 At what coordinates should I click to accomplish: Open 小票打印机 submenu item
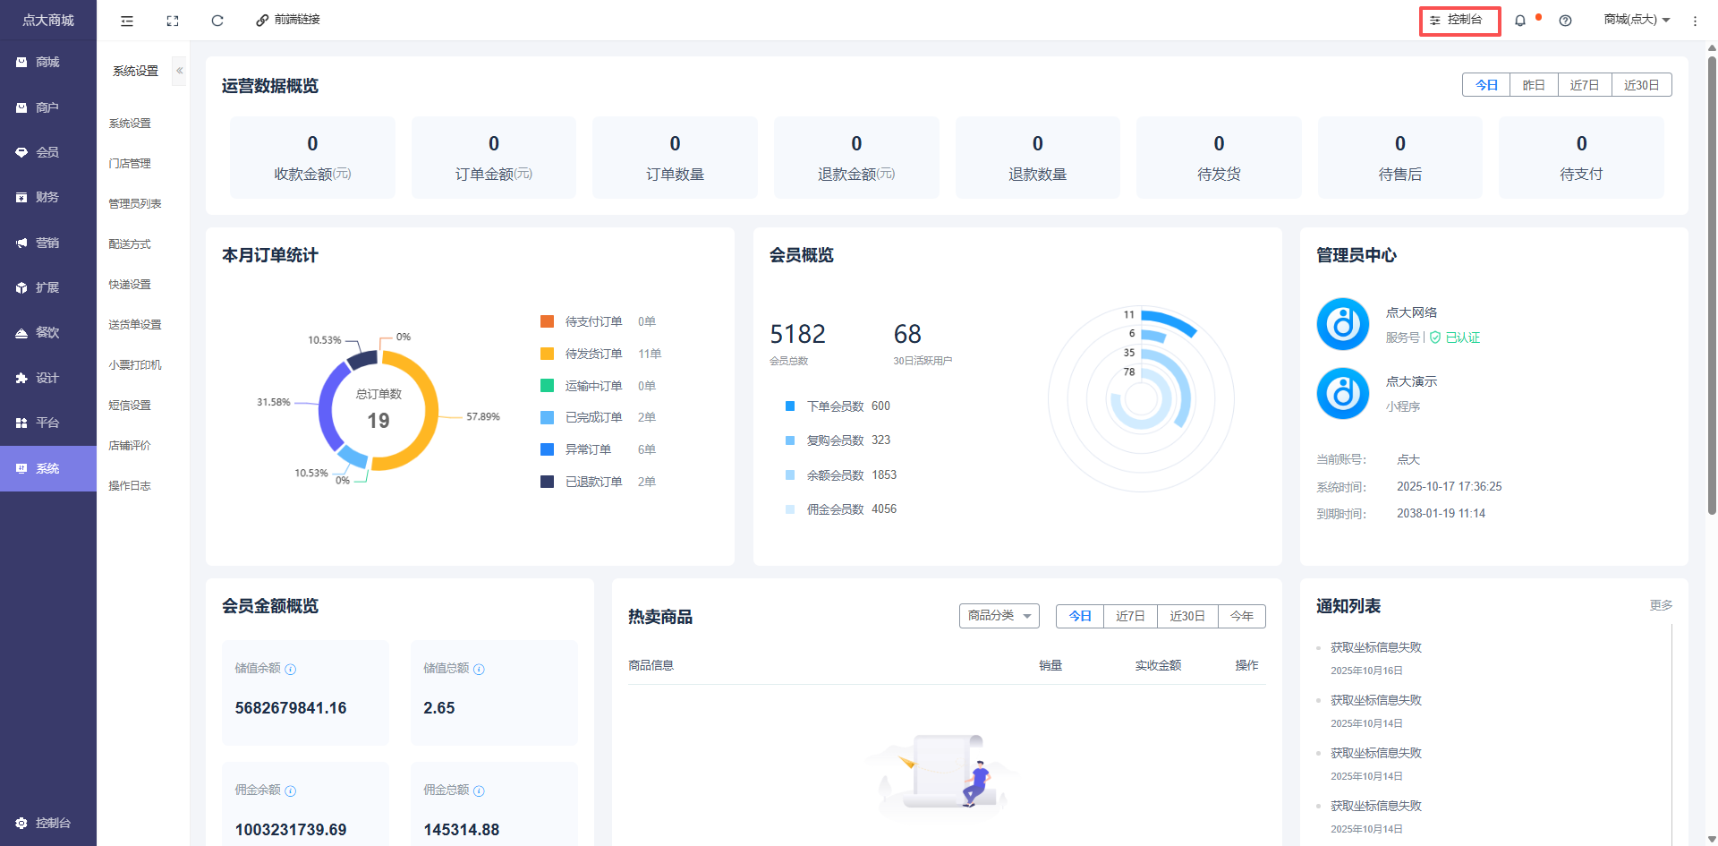point(135,365)
